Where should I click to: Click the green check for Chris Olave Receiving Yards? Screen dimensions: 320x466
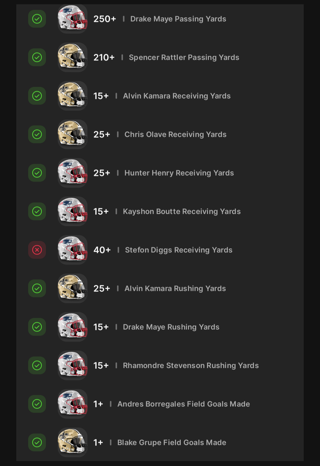point(37,134)
